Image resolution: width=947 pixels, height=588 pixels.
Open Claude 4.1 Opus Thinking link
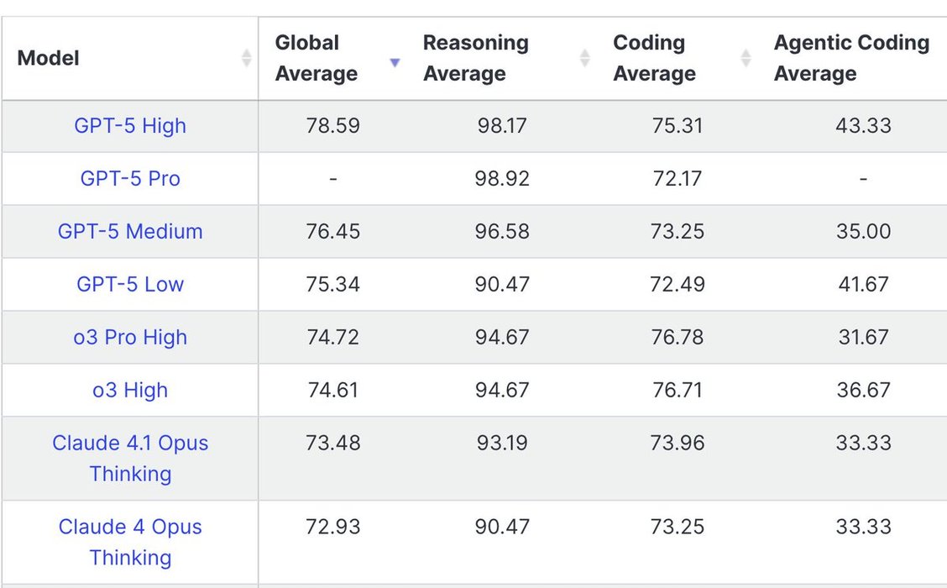coord(130,458)
